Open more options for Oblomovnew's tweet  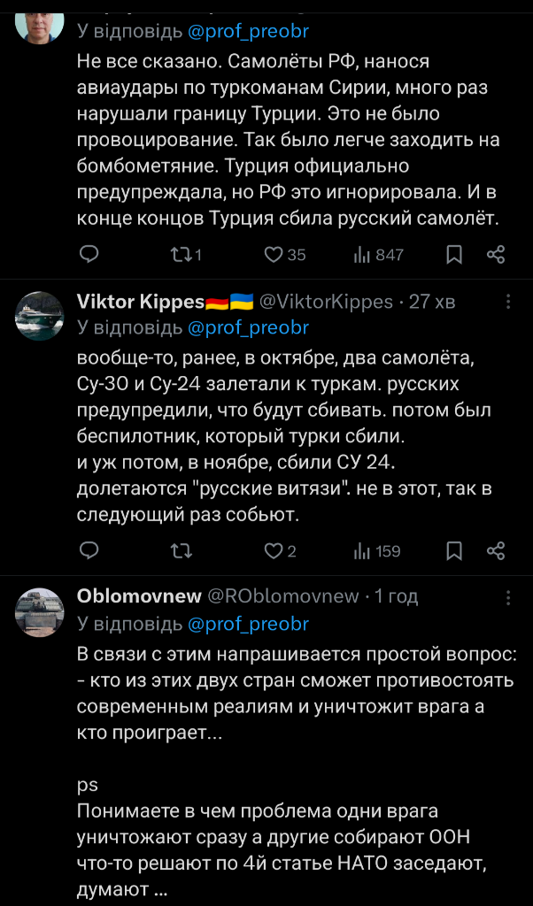point(508,597)
